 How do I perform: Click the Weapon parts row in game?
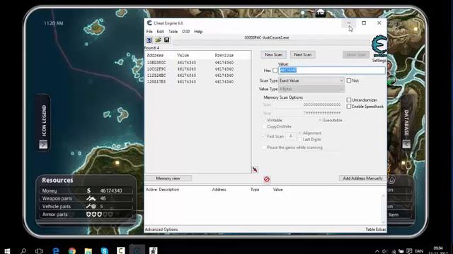click(86, 198)
